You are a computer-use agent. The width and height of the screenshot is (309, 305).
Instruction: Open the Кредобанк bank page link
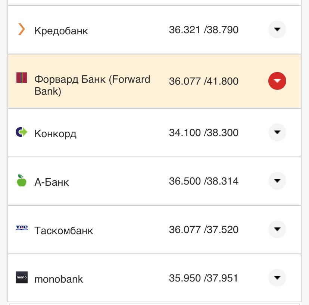(x=61, y=31)
